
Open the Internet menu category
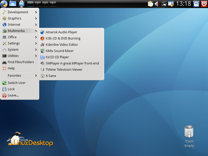coord(20,25)
